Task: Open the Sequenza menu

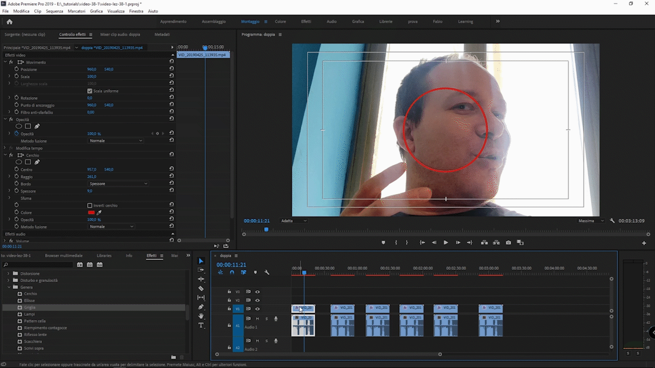Action: click(54, 11)
